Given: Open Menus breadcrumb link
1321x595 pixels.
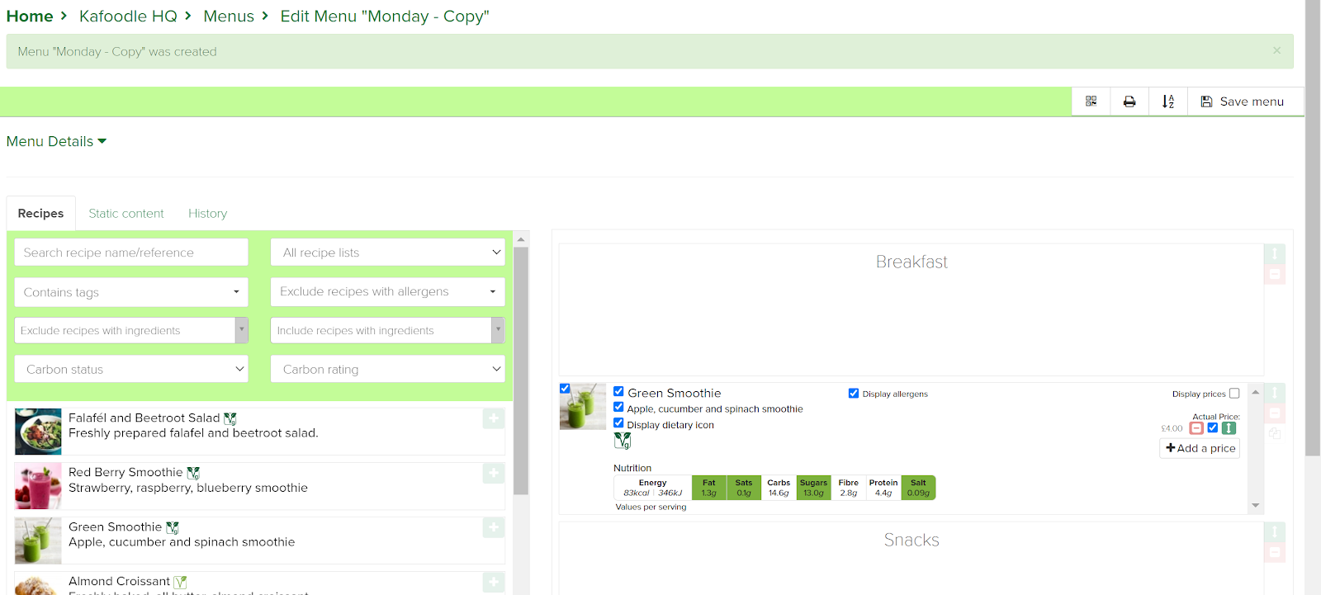Looking at the screenshot, I should [x=229, y=16].
